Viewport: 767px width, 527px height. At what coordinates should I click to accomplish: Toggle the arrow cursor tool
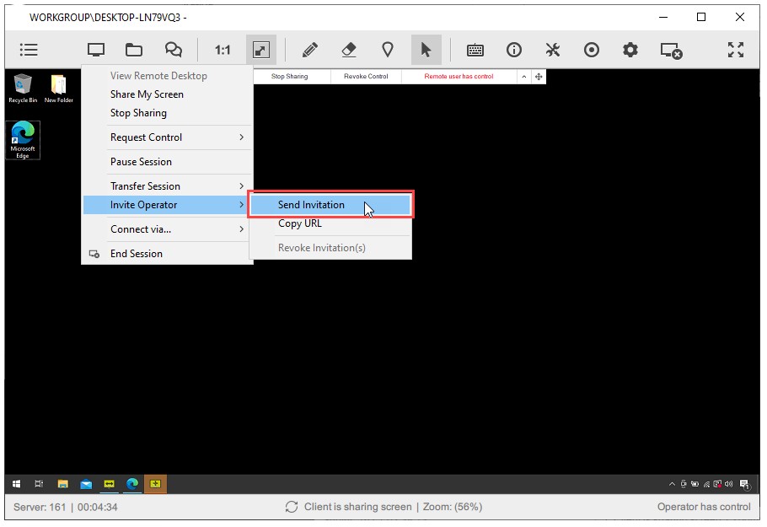tap(426, 50)
